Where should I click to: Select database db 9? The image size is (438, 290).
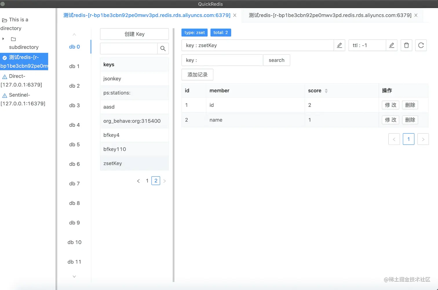[74, 223]
